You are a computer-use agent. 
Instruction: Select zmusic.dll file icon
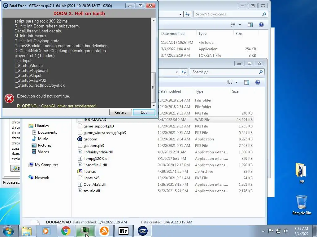point(80,191)
